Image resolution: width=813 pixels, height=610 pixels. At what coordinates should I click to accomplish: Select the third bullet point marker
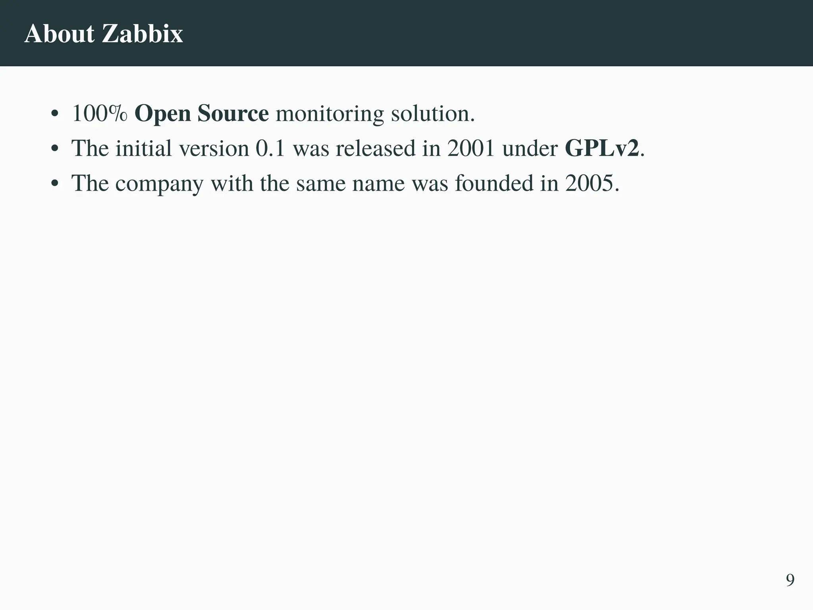point(55,184)
